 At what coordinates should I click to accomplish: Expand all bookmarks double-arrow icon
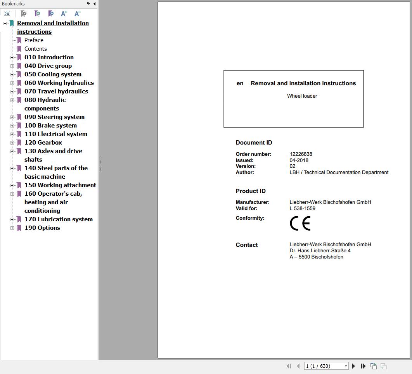click(x=88, y=3)
